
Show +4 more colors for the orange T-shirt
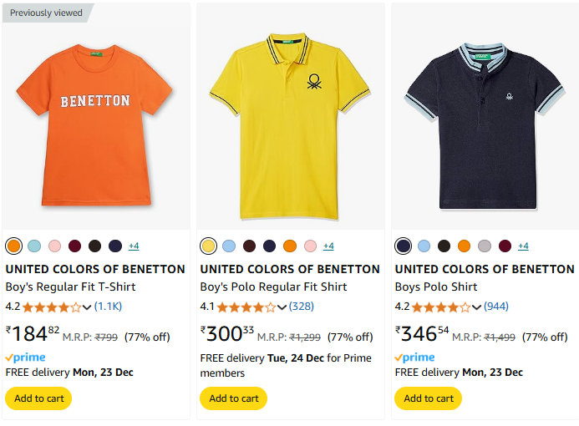click(x=134, y=246)
